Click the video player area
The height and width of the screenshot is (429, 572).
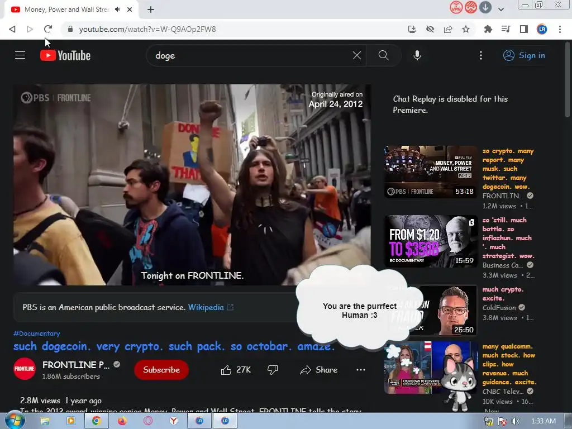pyautogui.click(x=192, y=184)
